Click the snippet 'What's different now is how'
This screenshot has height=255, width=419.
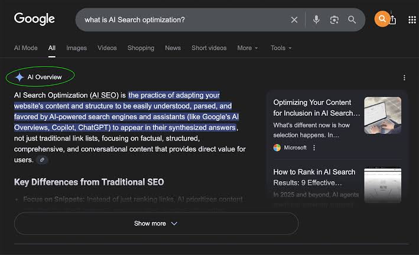(x=311, y=125)
